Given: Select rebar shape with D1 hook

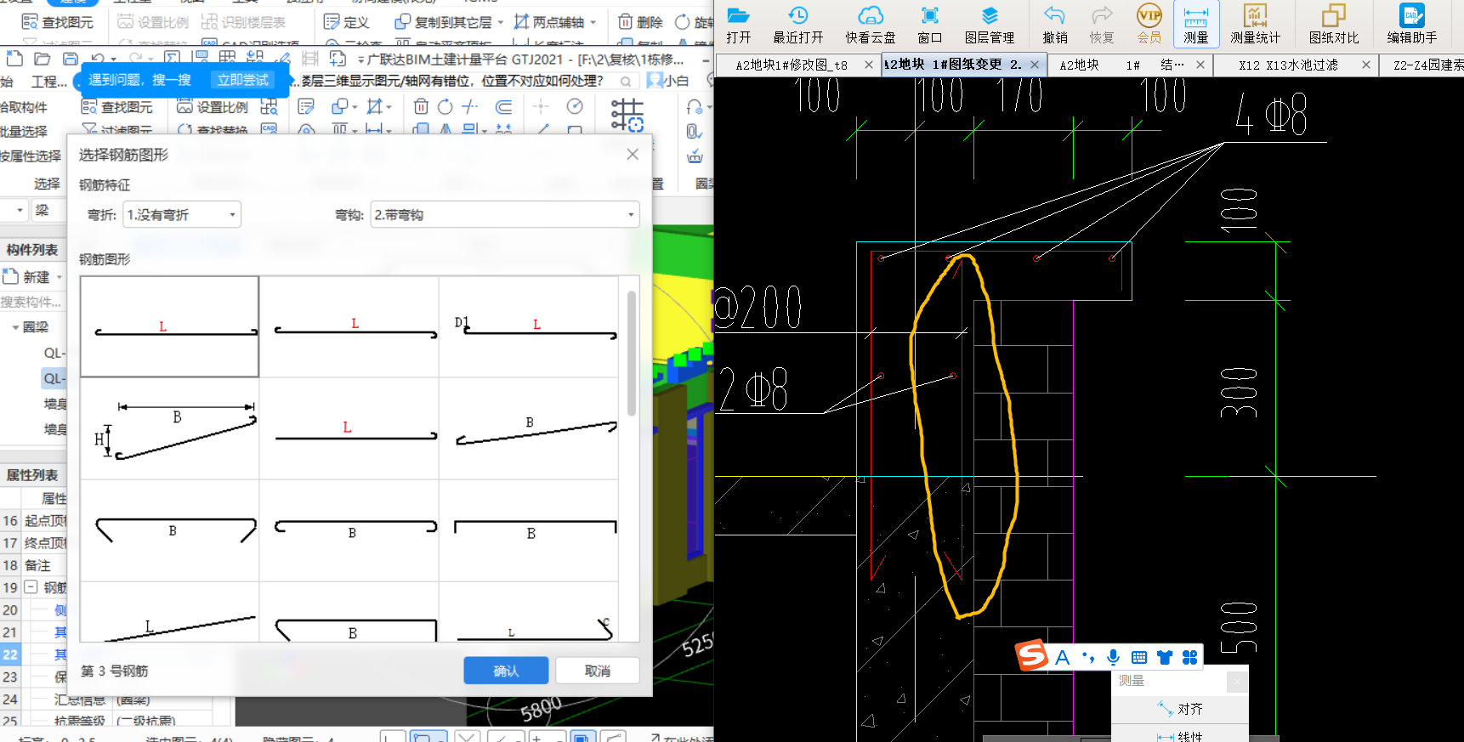Looking at the screenshot, I should pyautogui.click(x=528, y=326).
